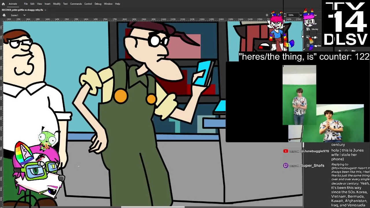
Task: Expand the Scene 1 dropdown chevron
Action: point(24,15)
